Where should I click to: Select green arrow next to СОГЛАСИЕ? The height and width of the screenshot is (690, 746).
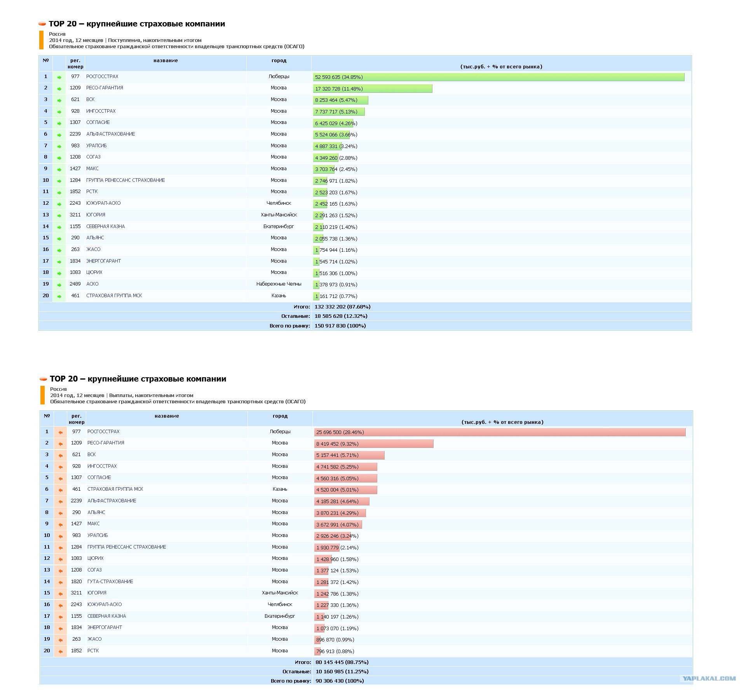(x=59, y=123)
